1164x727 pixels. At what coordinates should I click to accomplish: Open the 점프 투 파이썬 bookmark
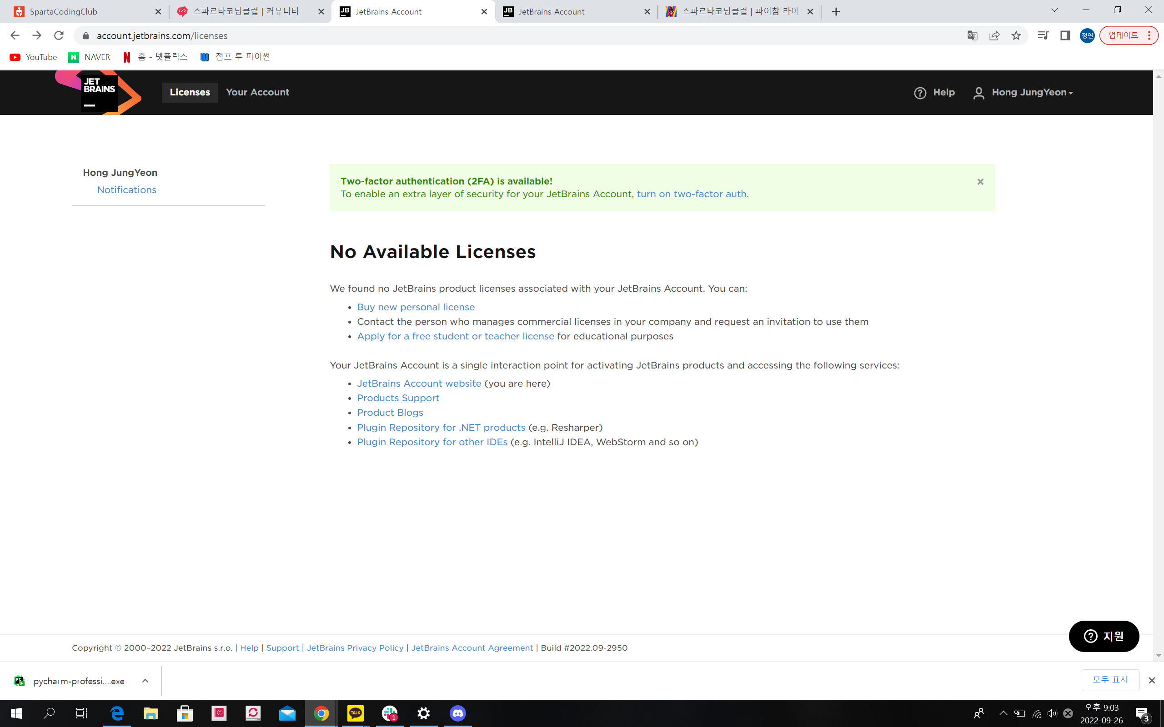(235, 57)
